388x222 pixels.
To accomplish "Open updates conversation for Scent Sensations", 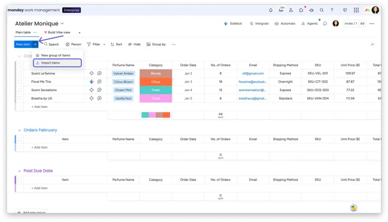I will click(x=100, y=90).
